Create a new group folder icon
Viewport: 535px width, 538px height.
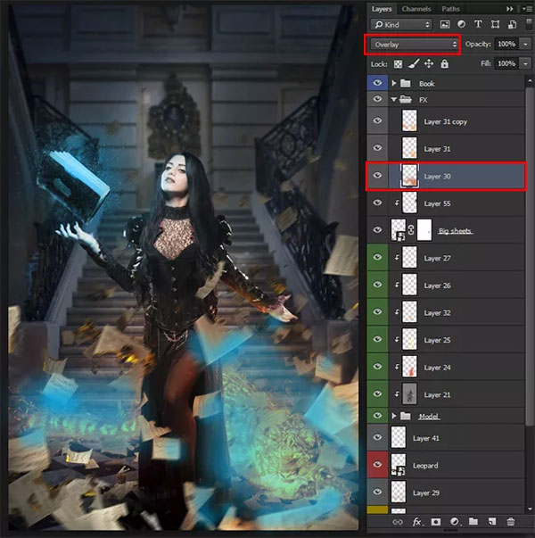[x=473, y=522]
